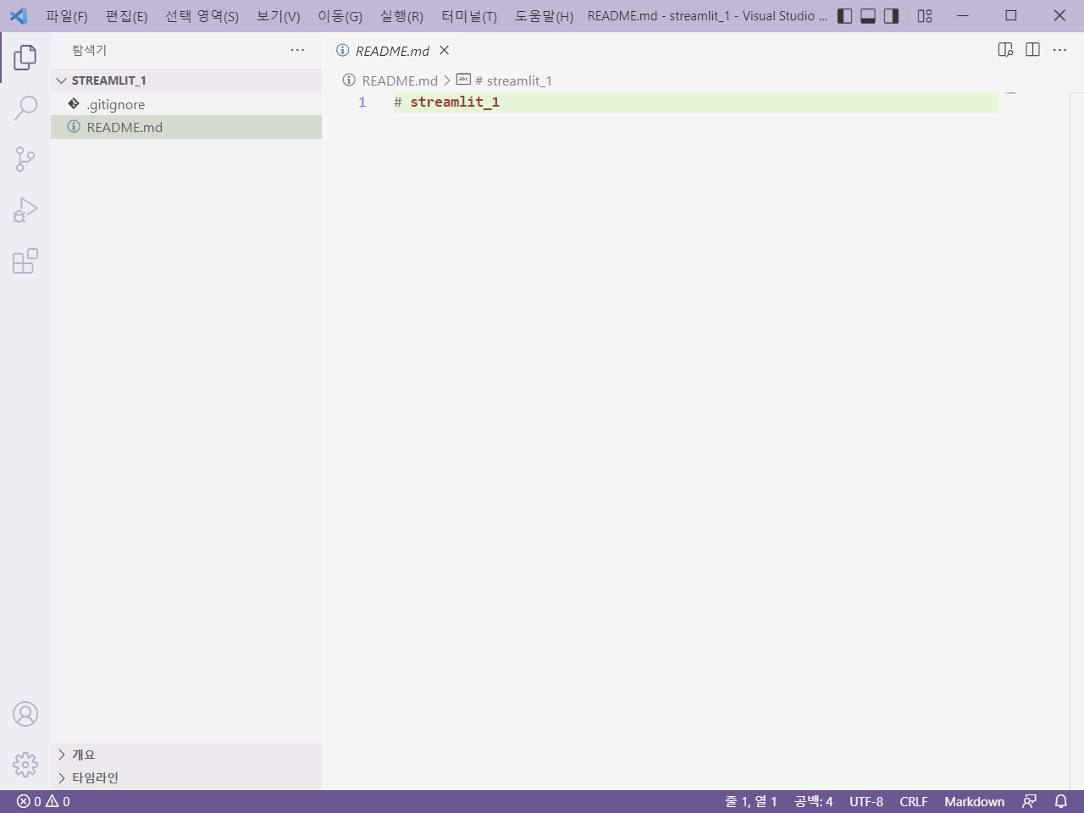The image size is (1084, 813).
Task: Open the 편집(E) menu
Action: 127,16
